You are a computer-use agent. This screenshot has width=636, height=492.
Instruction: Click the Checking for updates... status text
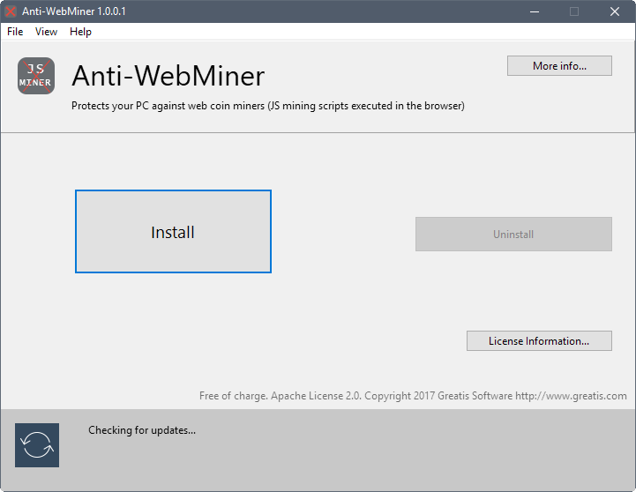coord(142,430)
